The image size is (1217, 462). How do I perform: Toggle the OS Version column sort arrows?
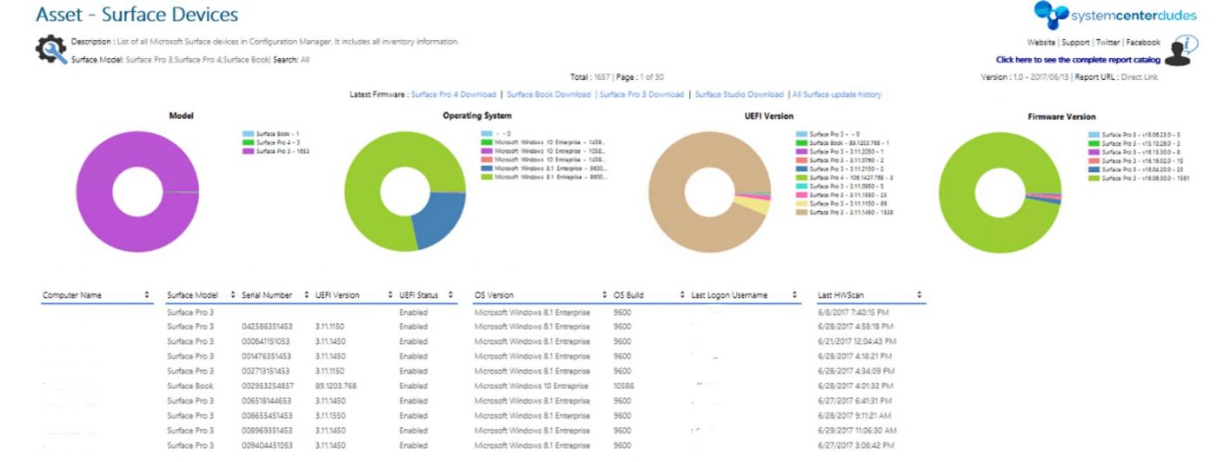tap(604, 295)
